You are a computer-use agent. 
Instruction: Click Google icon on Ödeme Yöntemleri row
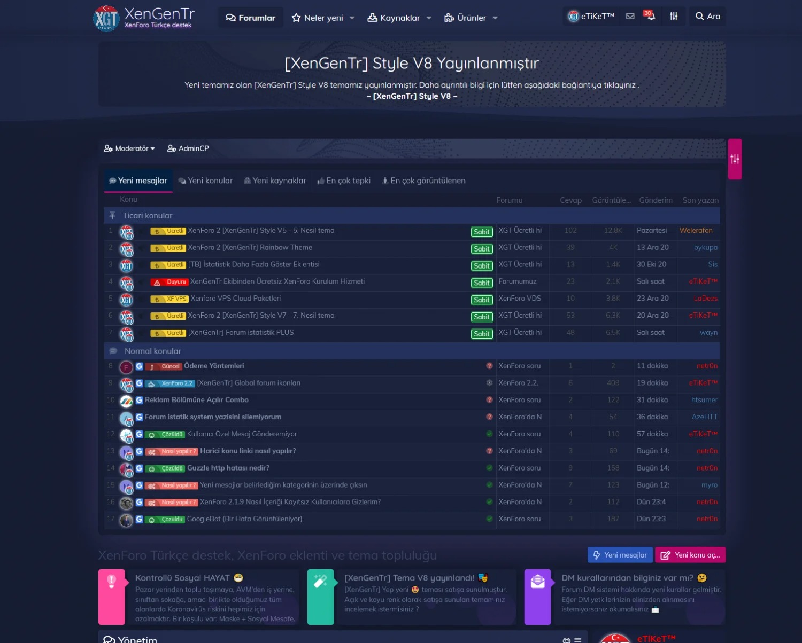point(139,366)
